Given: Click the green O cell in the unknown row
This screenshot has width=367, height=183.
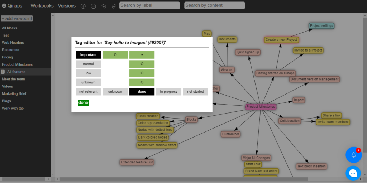Looking at the screenshot, I should 142,82.
